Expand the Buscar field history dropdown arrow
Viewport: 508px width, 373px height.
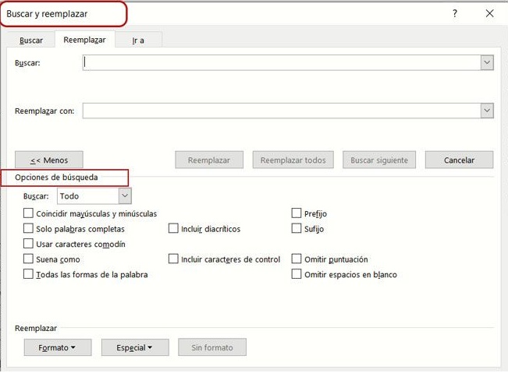coord(487,62)
